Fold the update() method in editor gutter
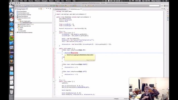This screenshot has width=178, height=100. 56,49
